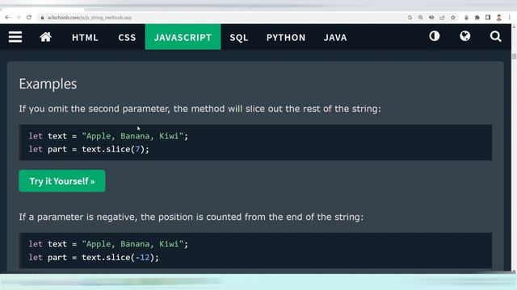This screenshot has width=517, height=290.
Task: Click the crossed-out eye icon in address bar
Action: click(431, 18)
